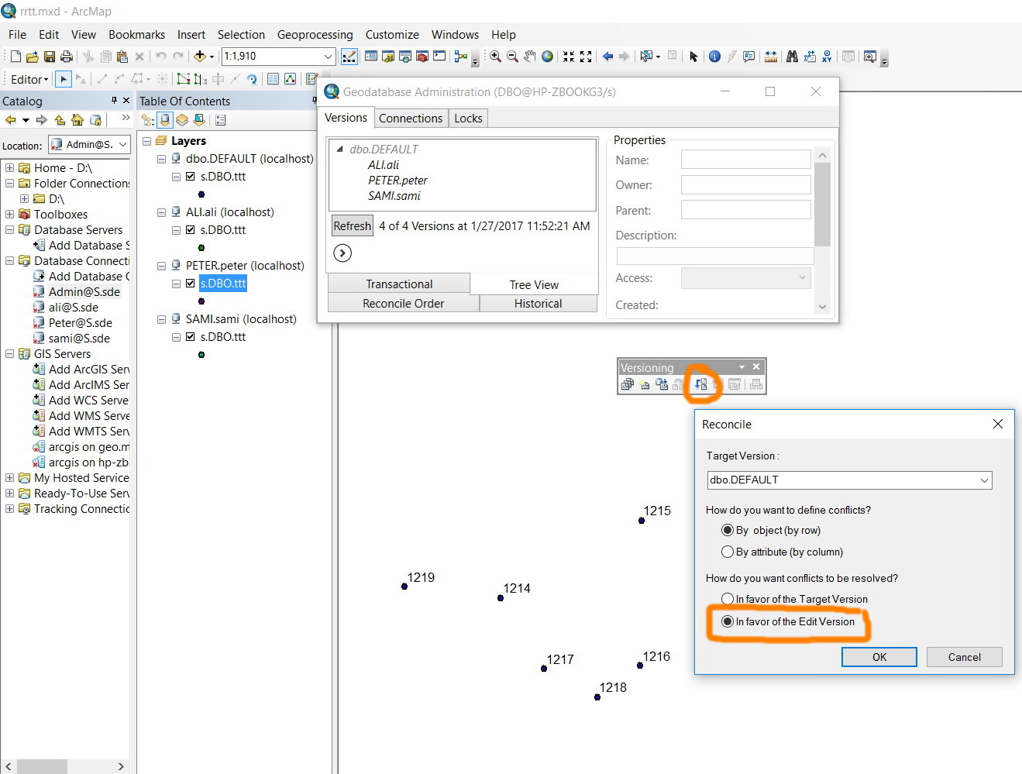Open the Target Version dropdown
1022x774 pixels.
984,480
